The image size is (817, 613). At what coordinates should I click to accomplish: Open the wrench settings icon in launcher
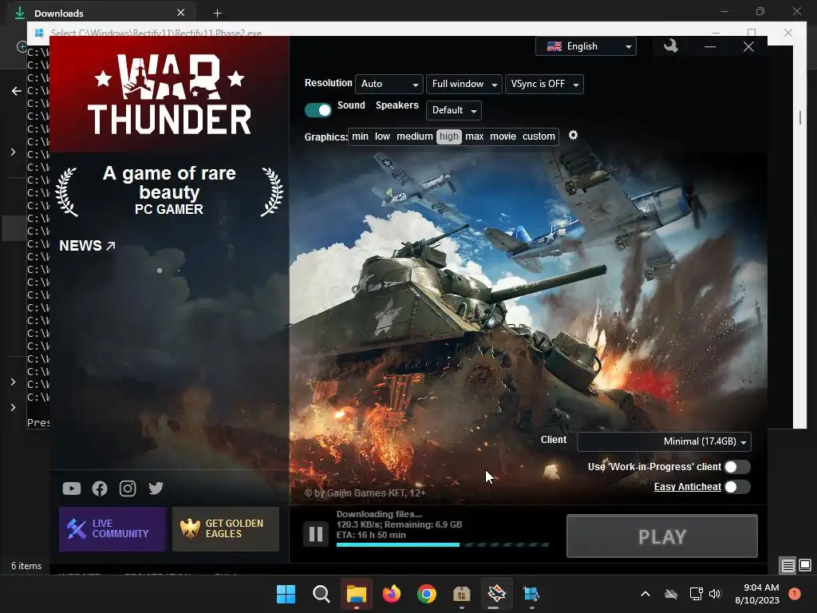(x=670, y=45)
